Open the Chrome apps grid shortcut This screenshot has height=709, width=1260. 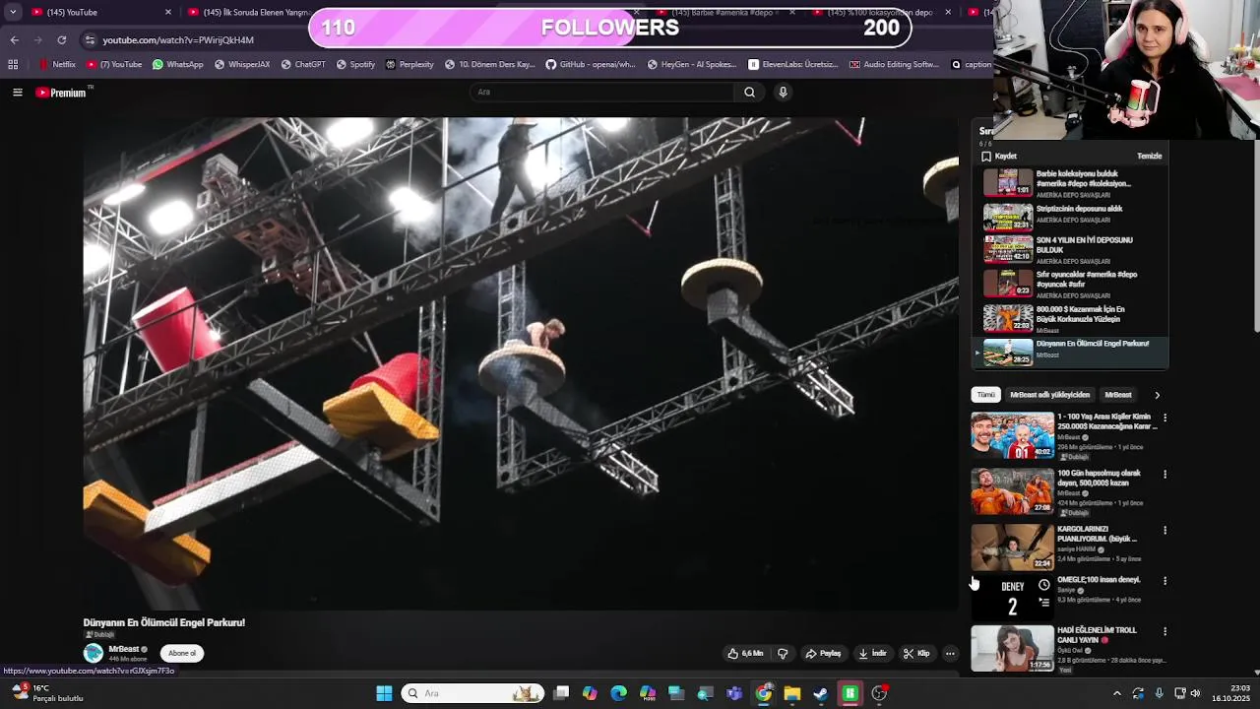click(13, 65)
